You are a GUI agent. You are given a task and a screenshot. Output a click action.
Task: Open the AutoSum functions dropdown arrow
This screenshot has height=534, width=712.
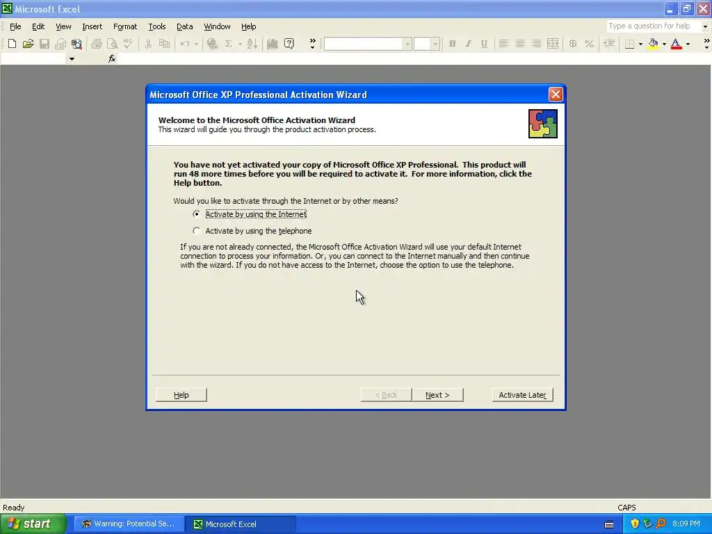tap(240, 44)
